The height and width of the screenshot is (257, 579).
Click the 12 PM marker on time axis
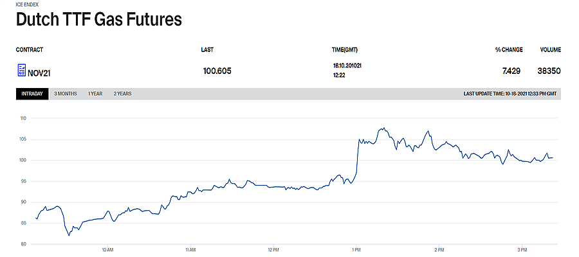273,250
